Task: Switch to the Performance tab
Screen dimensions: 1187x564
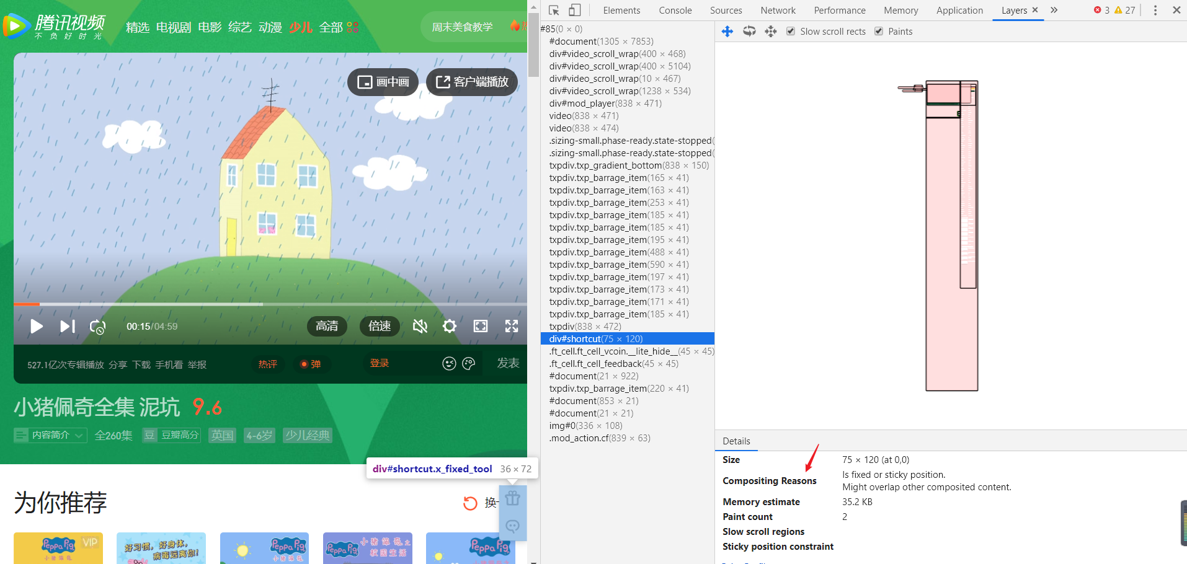Action: pyautogui.click(x=840, y=11)
